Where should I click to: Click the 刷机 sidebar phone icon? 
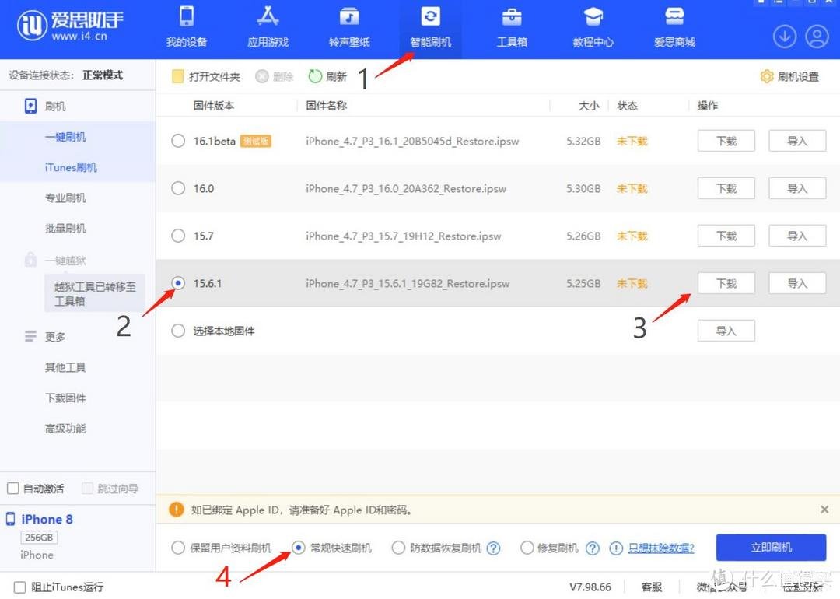30,106
